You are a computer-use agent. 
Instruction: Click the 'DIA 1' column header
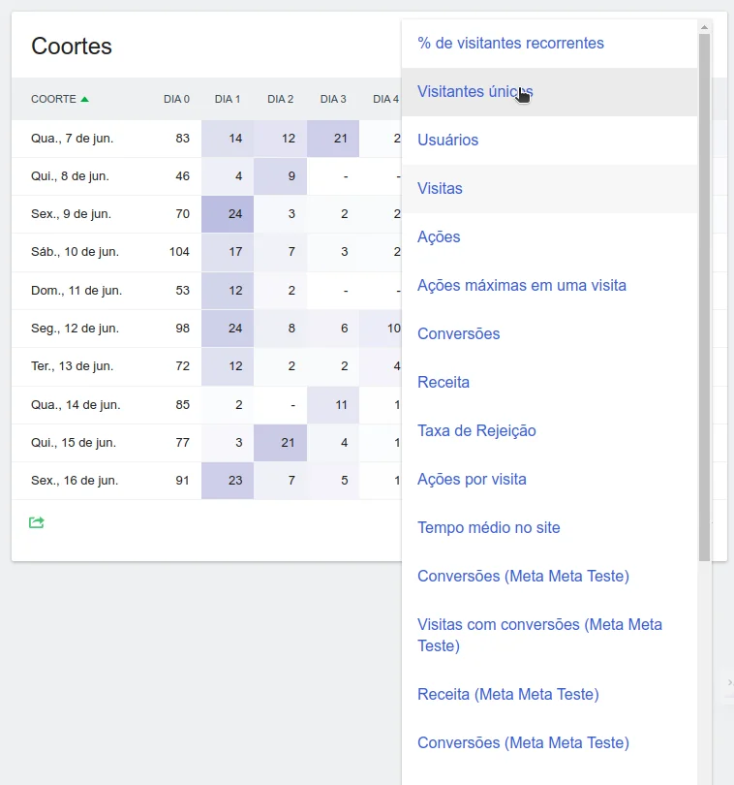pyautogui.click(x=228, y=99)
